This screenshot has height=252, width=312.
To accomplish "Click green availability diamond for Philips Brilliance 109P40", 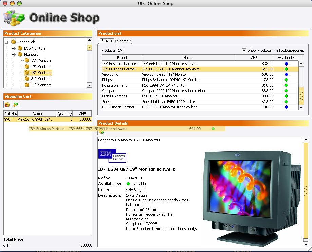I will coord(286,80).
